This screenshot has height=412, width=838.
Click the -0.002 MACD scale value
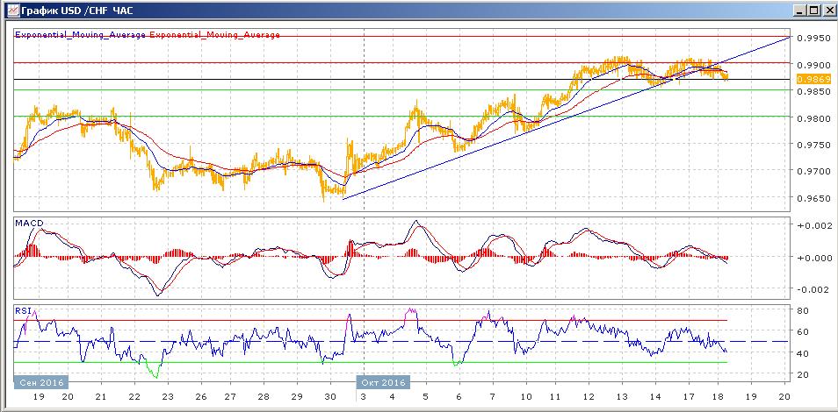click(x=814, y=289)
